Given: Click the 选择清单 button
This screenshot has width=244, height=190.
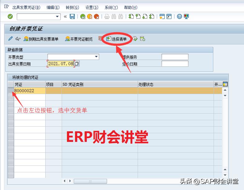Looking at the screenshot, I should 116,39.
